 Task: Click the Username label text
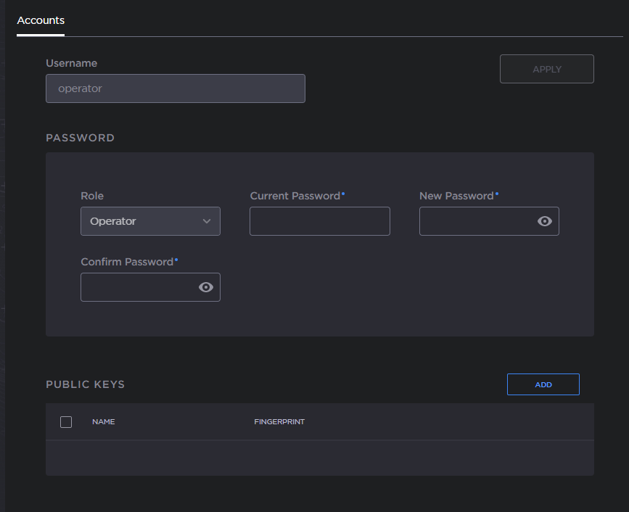pos(71,63)
